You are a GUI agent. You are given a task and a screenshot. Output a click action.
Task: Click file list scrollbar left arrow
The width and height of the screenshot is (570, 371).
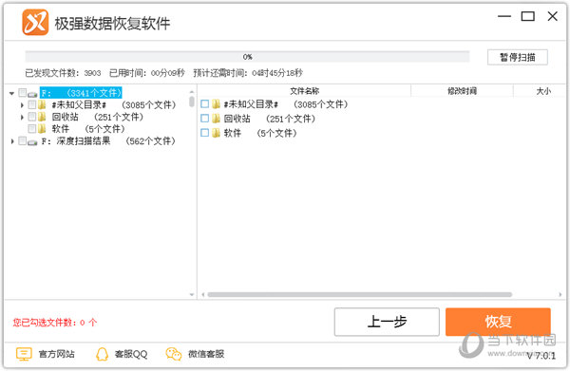(203, 295)
